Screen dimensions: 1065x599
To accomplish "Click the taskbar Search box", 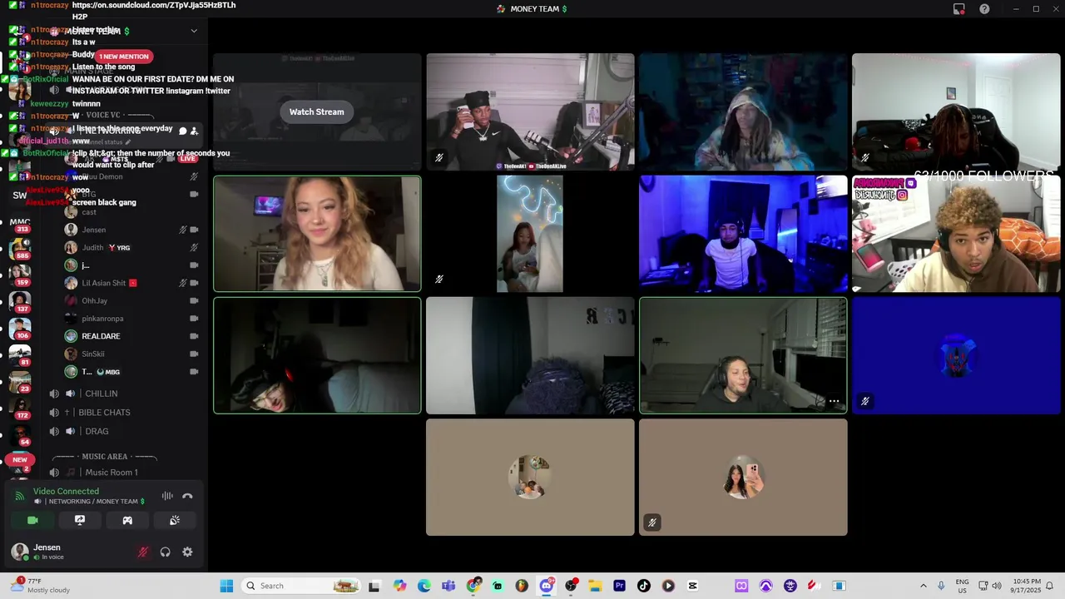I will [303, 586].
